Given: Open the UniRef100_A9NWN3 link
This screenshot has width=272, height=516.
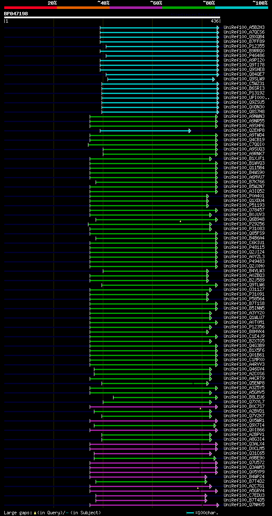Looking at the screenshot, I should tap(244, 116).
